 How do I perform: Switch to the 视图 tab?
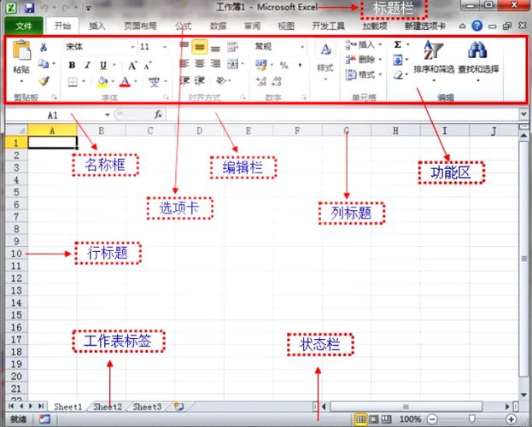pos(286,26)
